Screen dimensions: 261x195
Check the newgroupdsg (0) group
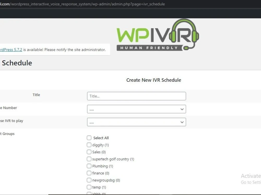(89, 180)
